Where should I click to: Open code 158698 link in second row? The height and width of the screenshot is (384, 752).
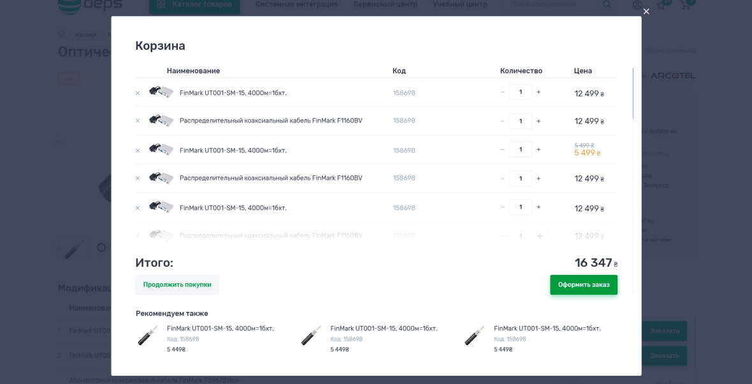click(x=404, y=121)
